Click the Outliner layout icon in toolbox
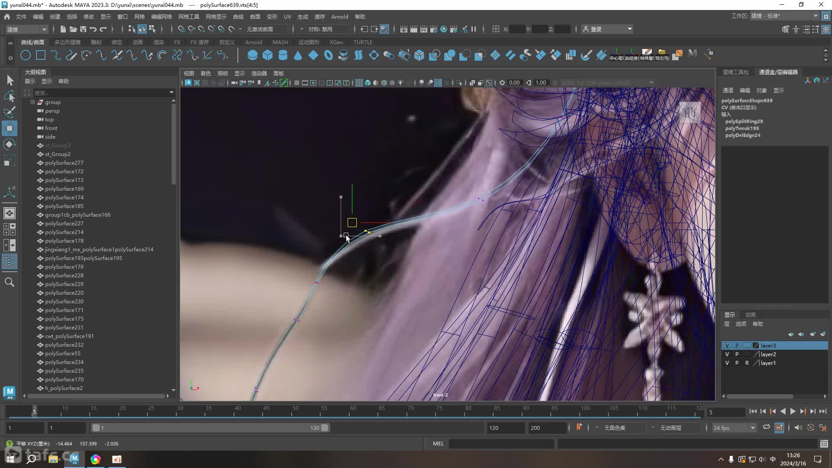The height and width of the screenshot is (468, 832). point(10,261)
